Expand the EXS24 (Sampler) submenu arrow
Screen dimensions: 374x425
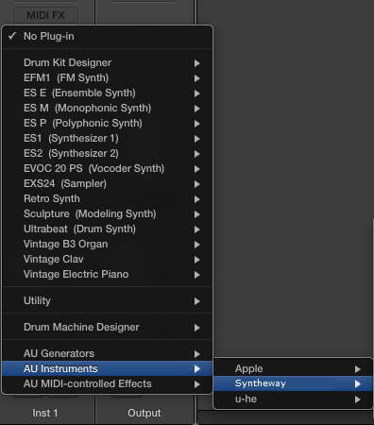(x=197, y=184)
